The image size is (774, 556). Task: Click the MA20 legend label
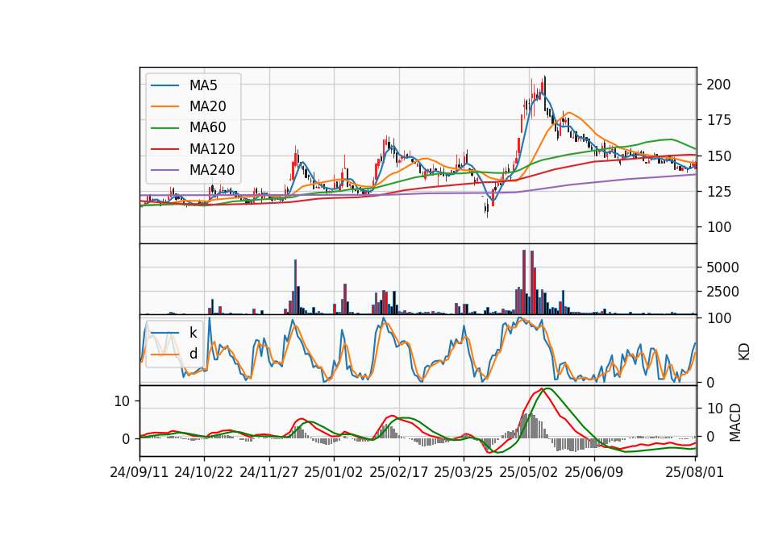point(207,106)
